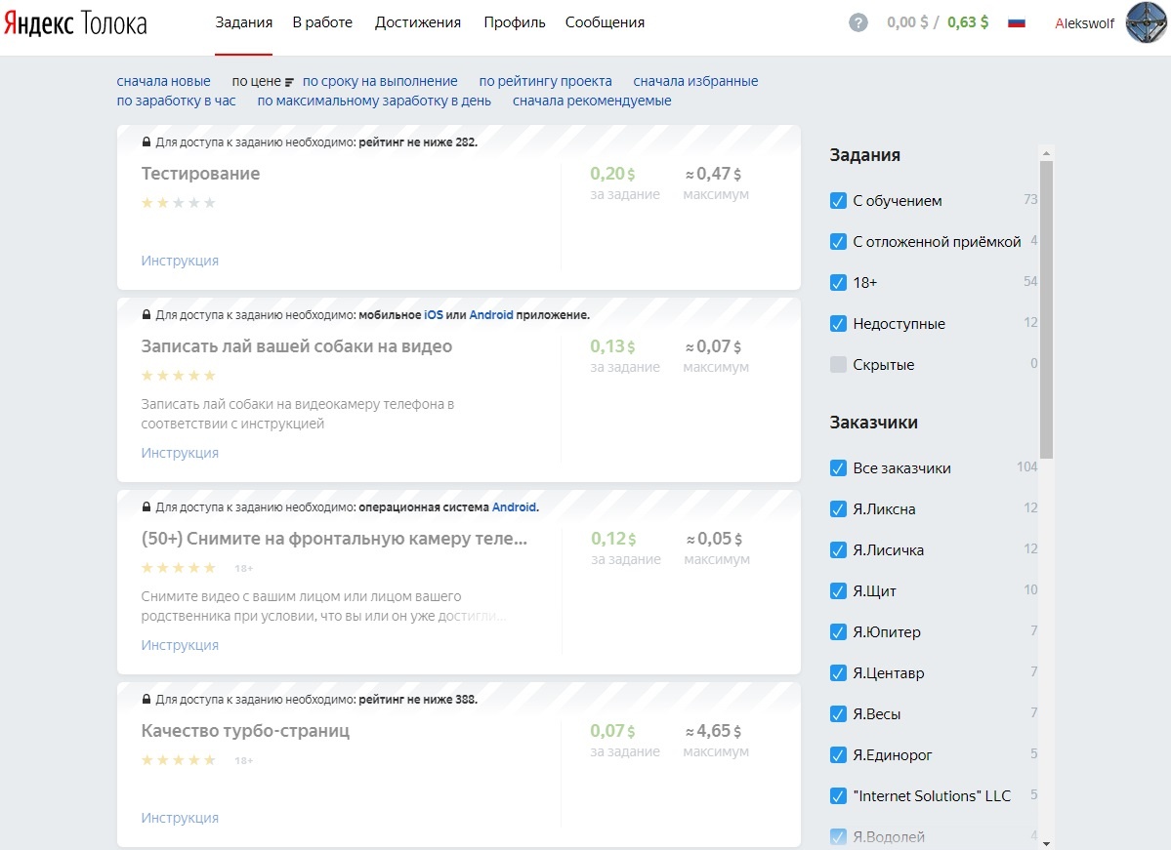Sort by сначала рекомендуемые
1171x850 pixels.
tap(592, 101)
